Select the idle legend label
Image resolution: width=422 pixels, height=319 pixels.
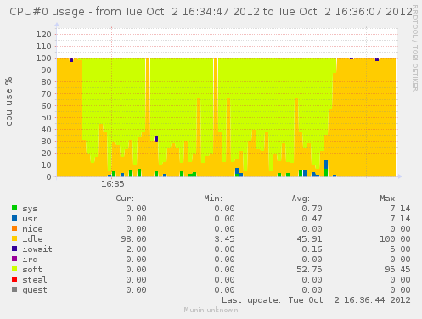[x=32, y=239]
